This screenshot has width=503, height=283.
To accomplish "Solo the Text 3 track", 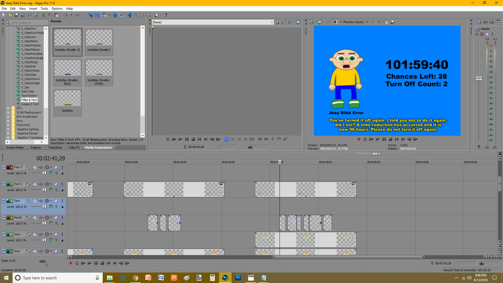I will (62, 167).
